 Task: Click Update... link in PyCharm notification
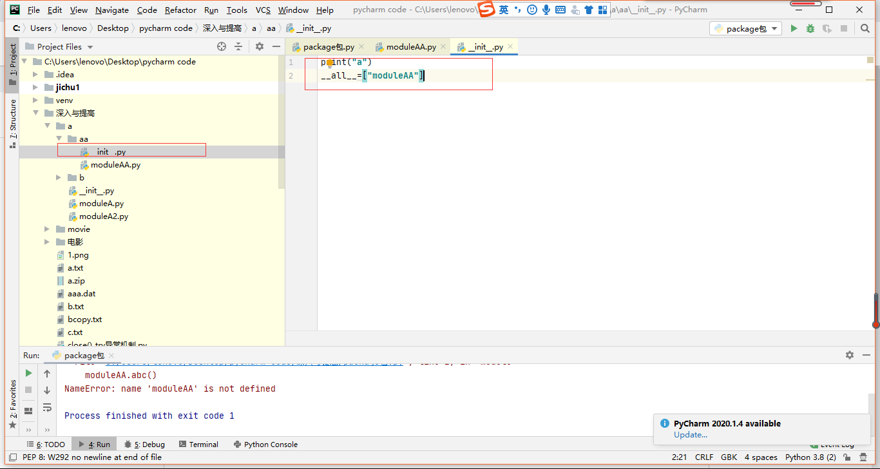coord(691,435)
